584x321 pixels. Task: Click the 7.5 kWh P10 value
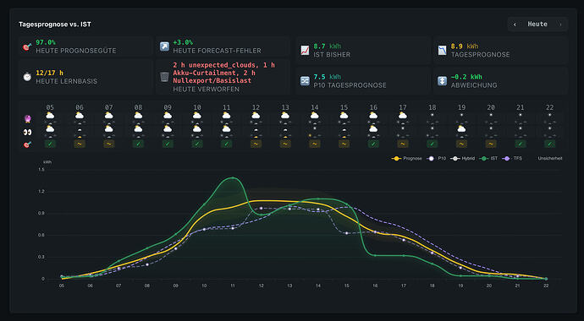click(327, 77)
